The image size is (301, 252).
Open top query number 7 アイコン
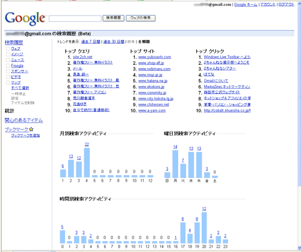coord(90,92)
